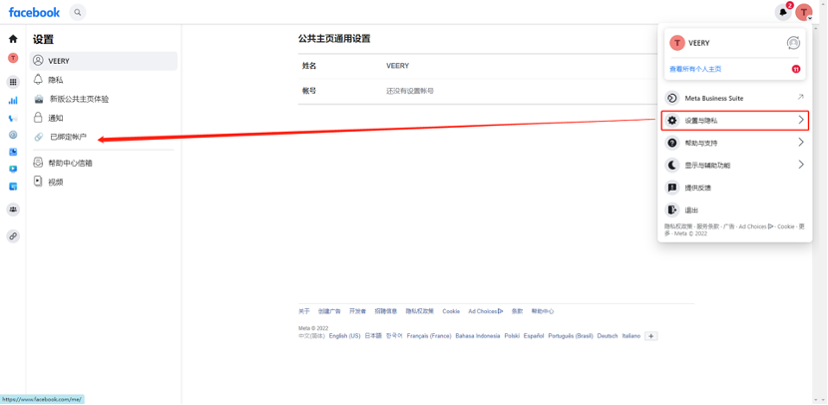828x405 pixels.
Task: Open the bar chart insights icon in sidebar
Action: point(13,100)
